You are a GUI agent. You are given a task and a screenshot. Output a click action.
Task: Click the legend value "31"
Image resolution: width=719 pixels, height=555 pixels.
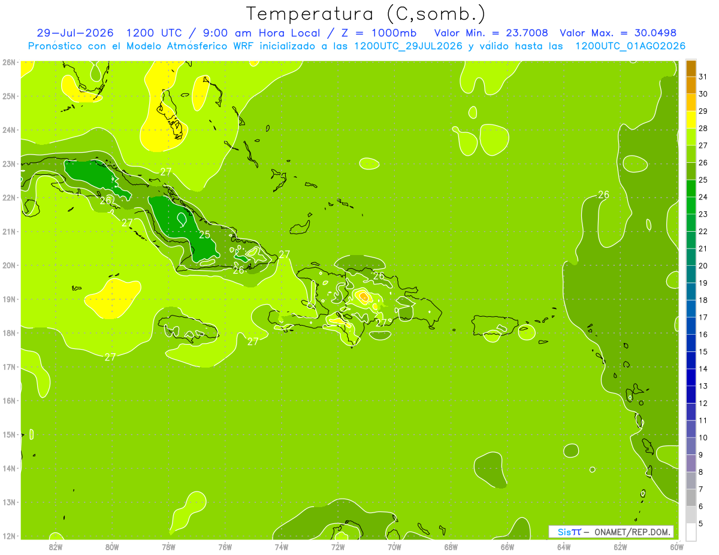[x=703, y=77]
